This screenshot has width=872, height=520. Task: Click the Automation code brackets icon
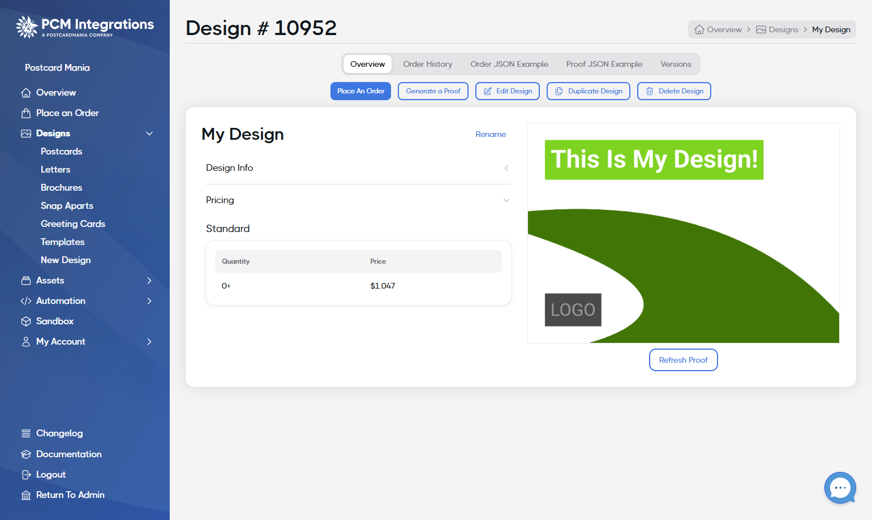(26, 301)
